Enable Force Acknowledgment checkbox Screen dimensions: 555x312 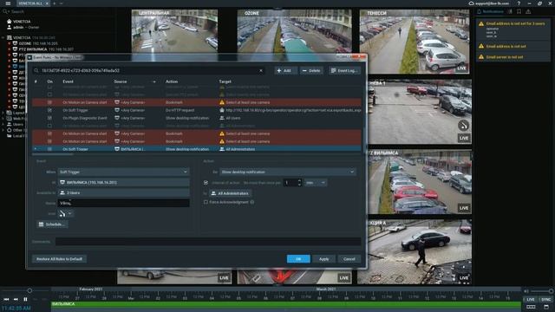[x=206, y=202]
